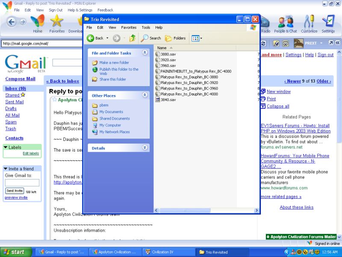Image resolution: width=342 pixels, height=257 pixels.
Task: Select PAININTHEBUTT_to_Platypus Rex_BC-4000 file
Action: [x=193, y=71]
